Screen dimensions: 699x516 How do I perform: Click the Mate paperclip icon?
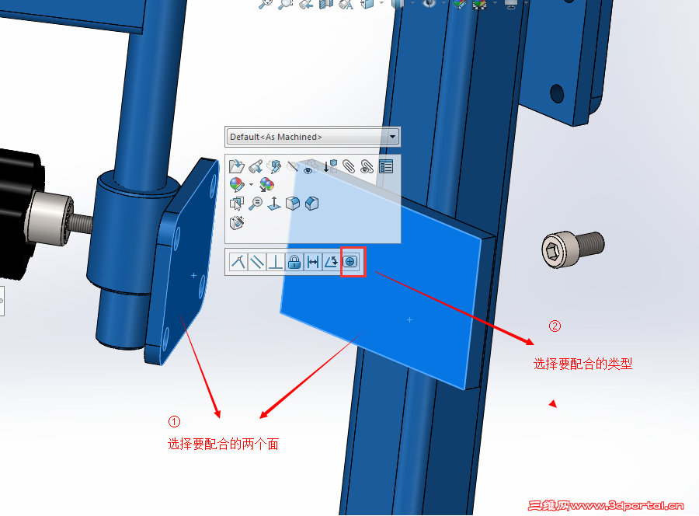point(349,167)
